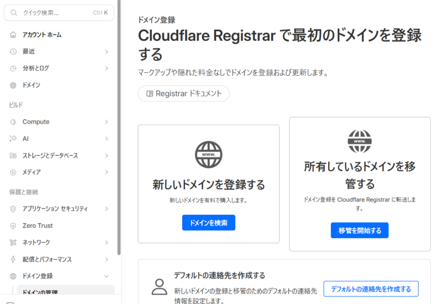
Task: Click the magnifier icon in quick search
Action: [14, 13]
